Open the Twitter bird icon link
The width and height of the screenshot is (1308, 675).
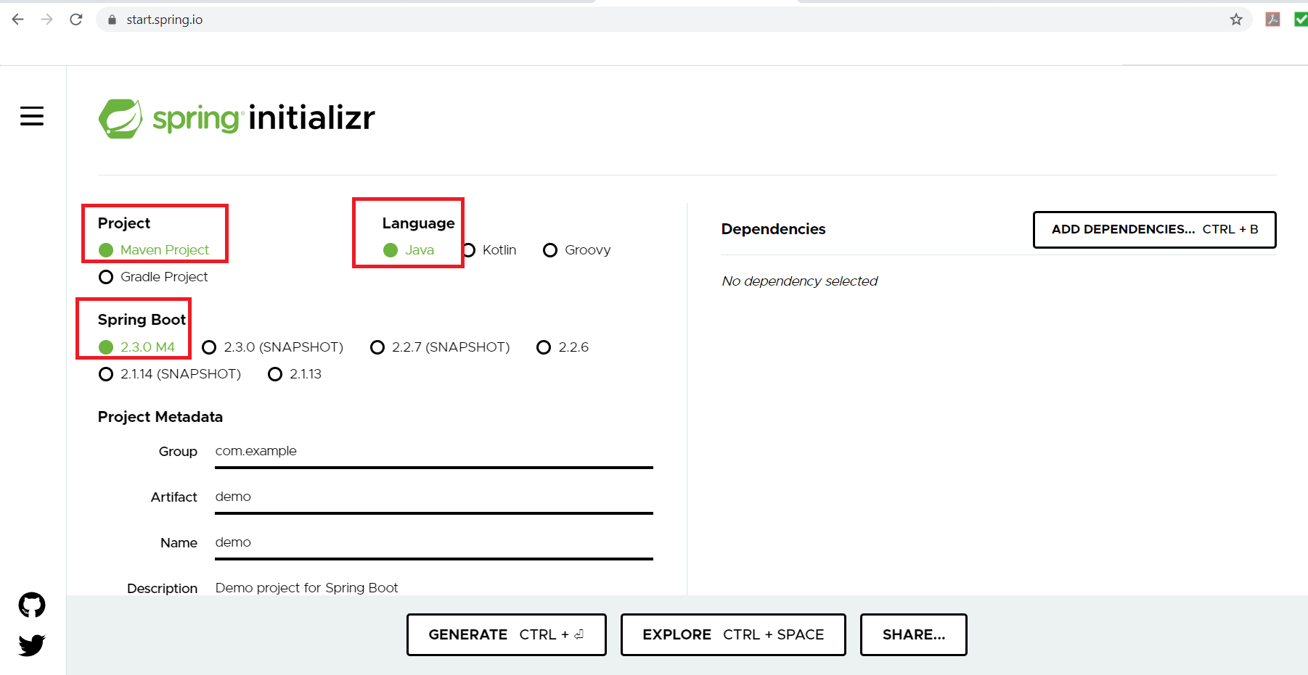[x=32, y=645]
